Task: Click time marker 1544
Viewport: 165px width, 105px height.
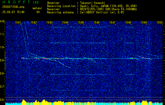Action: pos(65,23)
